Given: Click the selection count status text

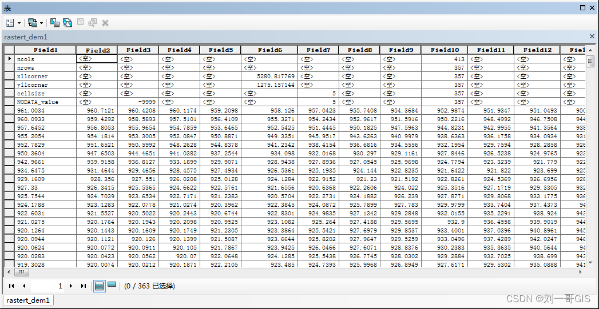Looking at the screenshot, I should click(x=150, y=286).
